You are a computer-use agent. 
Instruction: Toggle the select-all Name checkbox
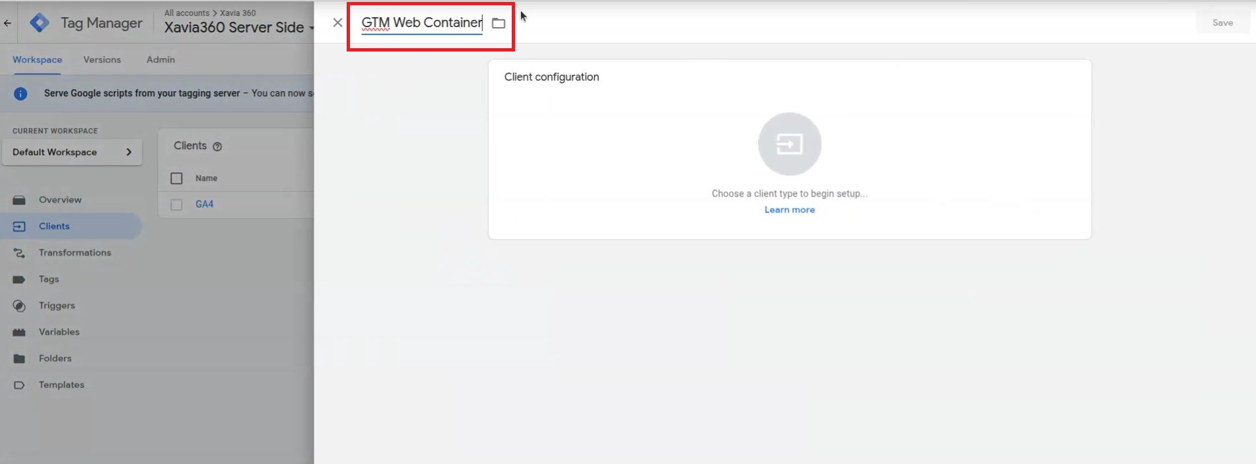pos(176,178)
